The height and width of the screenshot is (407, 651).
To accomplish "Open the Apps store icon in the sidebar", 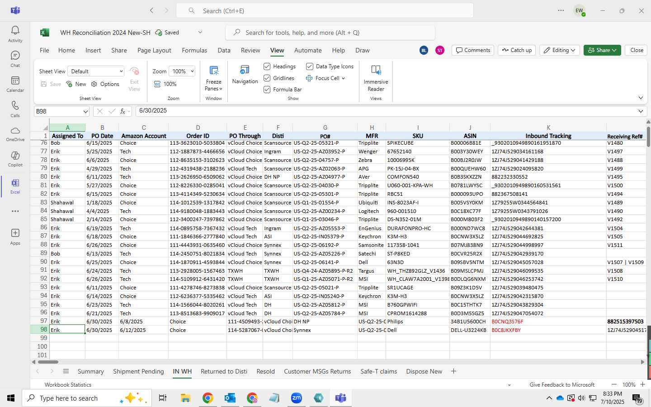I will (x=15, y=237).
